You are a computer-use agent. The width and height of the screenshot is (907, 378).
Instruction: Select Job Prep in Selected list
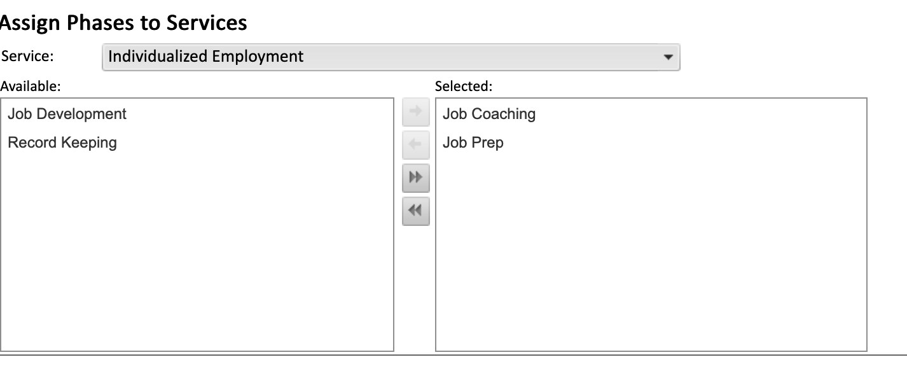point(473,143)
